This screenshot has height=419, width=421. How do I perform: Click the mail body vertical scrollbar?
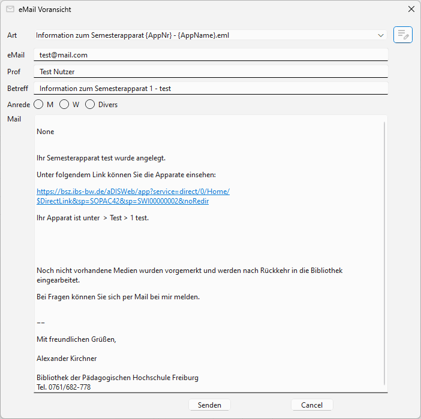pyautogui.click(x=384, y=251)
